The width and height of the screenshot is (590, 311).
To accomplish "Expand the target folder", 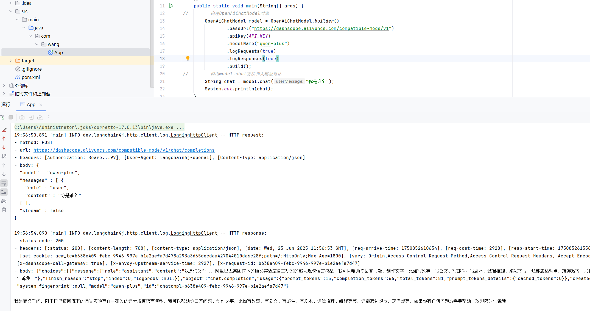I will coord(10,61).
